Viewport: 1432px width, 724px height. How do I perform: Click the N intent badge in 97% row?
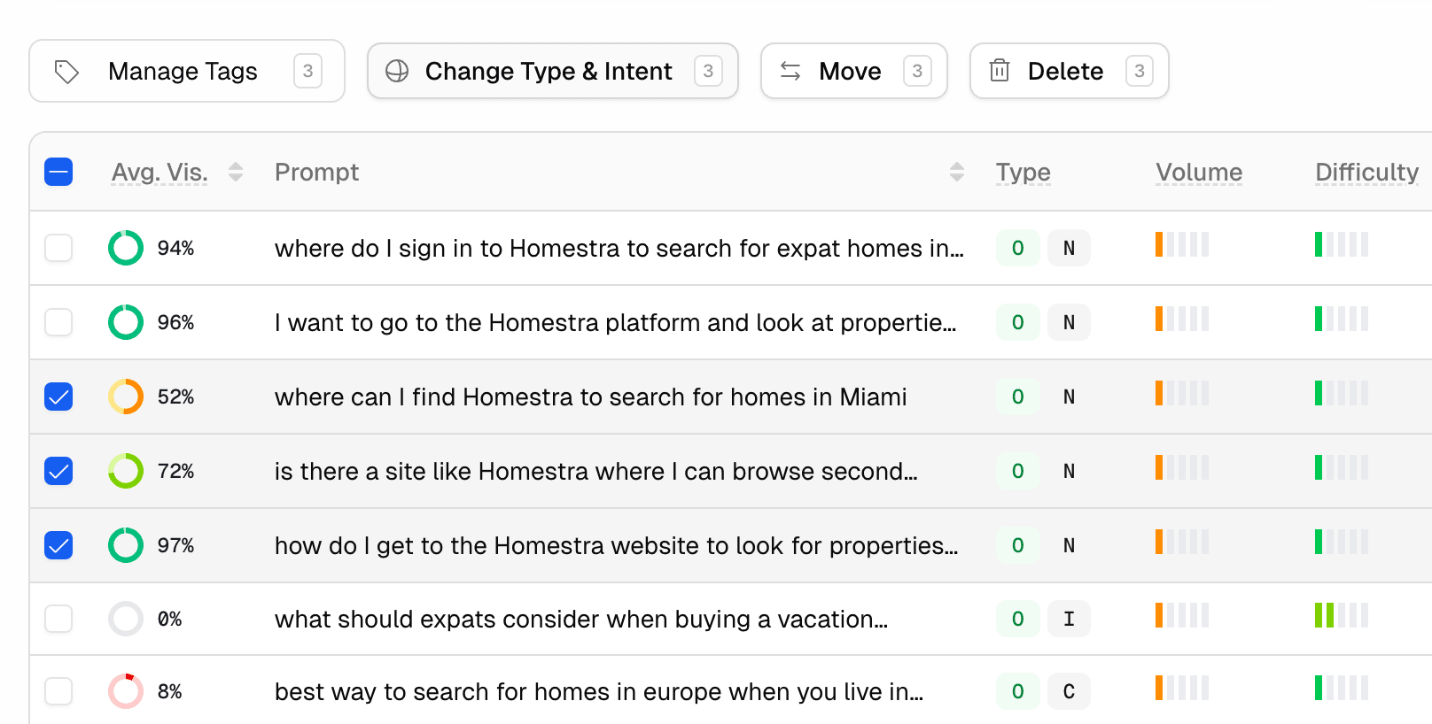(1070, 545)
